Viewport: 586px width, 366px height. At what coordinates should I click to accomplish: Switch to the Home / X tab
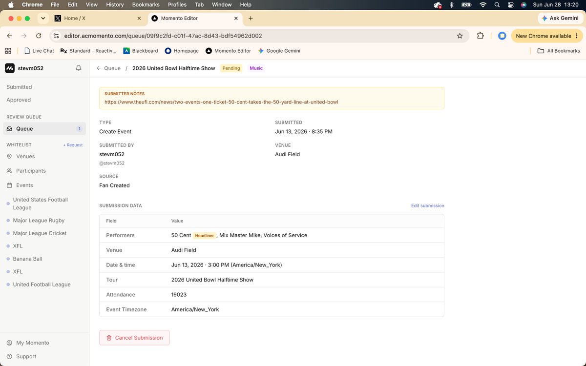point(98,19)
